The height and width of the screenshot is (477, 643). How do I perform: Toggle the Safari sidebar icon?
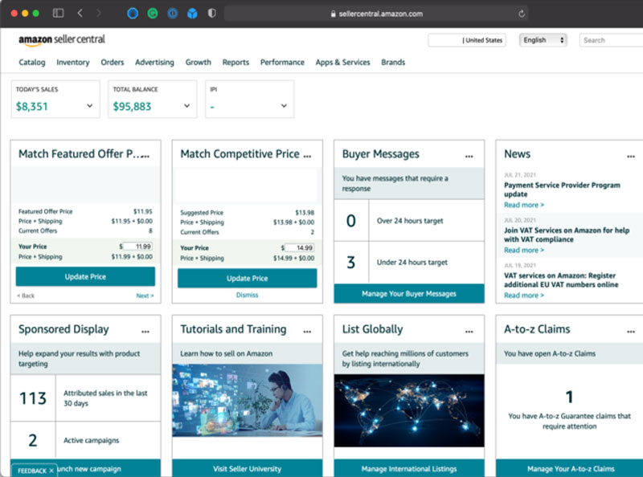(x=58, y=14)
